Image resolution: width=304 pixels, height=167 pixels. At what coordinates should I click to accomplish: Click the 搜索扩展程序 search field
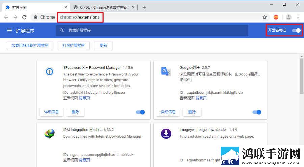pos(152,30)
